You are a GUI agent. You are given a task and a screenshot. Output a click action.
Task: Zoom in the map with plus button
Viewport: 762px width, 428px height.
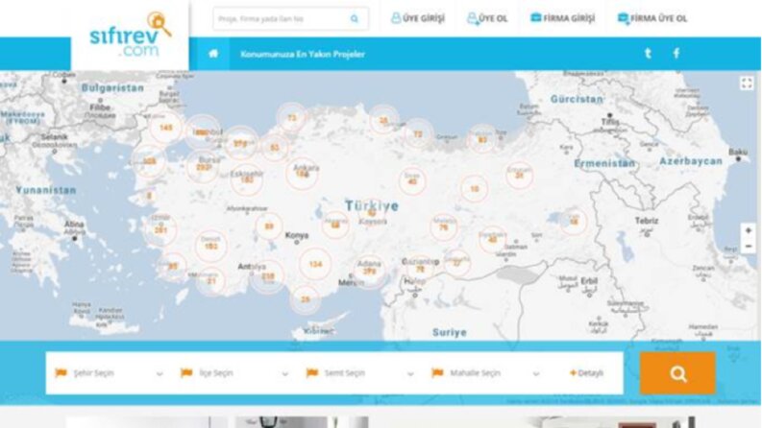tap(749, 230)
